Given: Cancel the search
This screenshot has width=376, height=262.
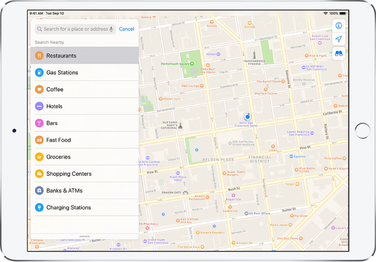Looking at the screenshot, I should click(x=127, y=29).
